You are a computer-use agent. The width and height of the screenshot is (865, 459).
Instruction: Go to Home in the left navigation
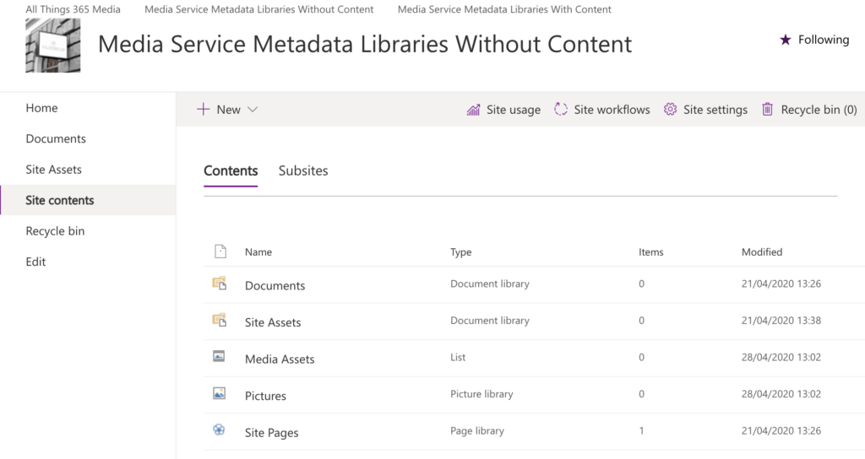click(x=42, y=108)
